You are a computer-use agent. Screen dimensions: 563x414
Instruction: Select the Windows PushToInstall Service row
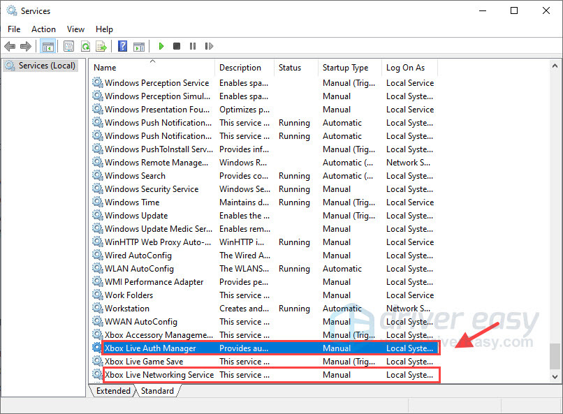pyautogui.click(x=265, y=149)
